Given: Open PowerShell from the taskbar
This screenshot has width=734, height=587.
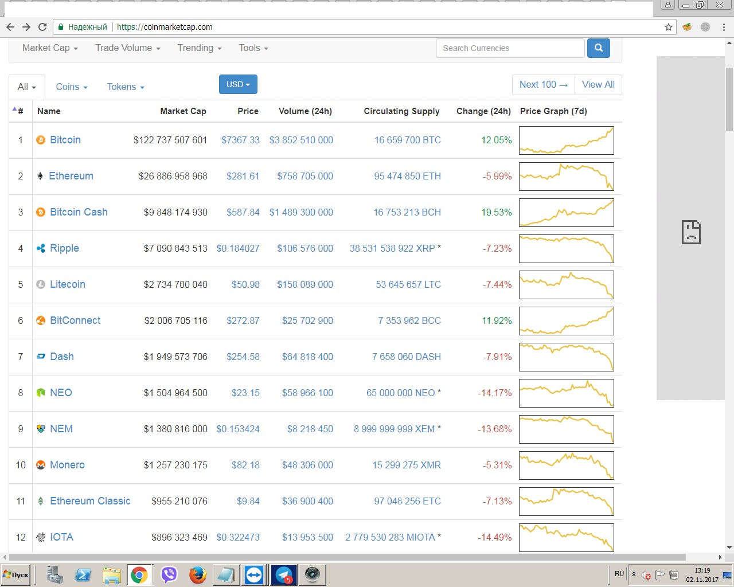Looking at the screenshot, I should point(83,574).
